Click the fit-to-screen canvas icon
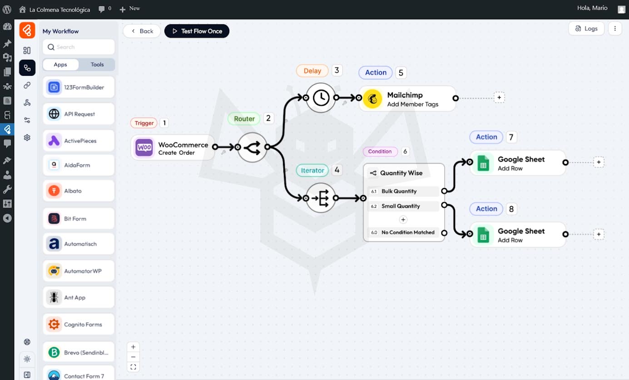The image size is (629, 380). [133, 367]
